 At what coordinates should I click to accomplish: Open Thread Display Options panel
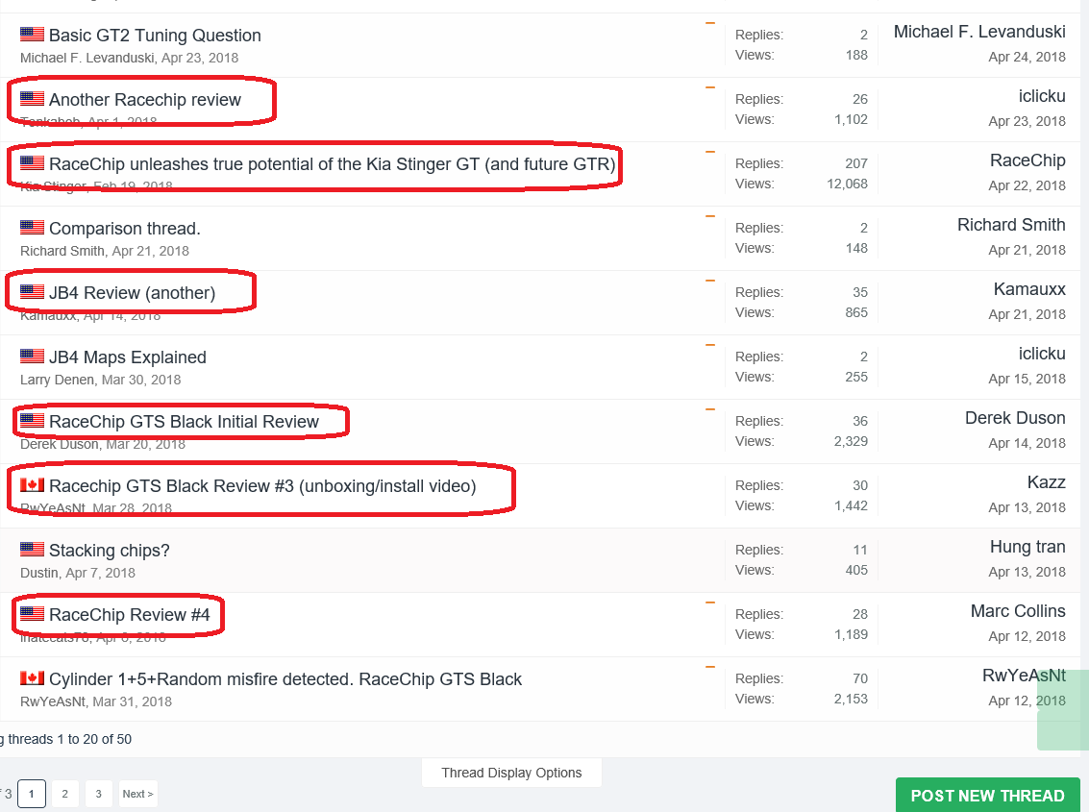pyautogui.click(x=511, y=773)
